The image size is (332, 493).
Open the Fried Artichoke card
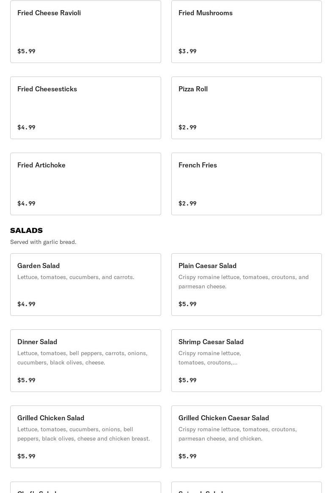[x=85, y=184]
